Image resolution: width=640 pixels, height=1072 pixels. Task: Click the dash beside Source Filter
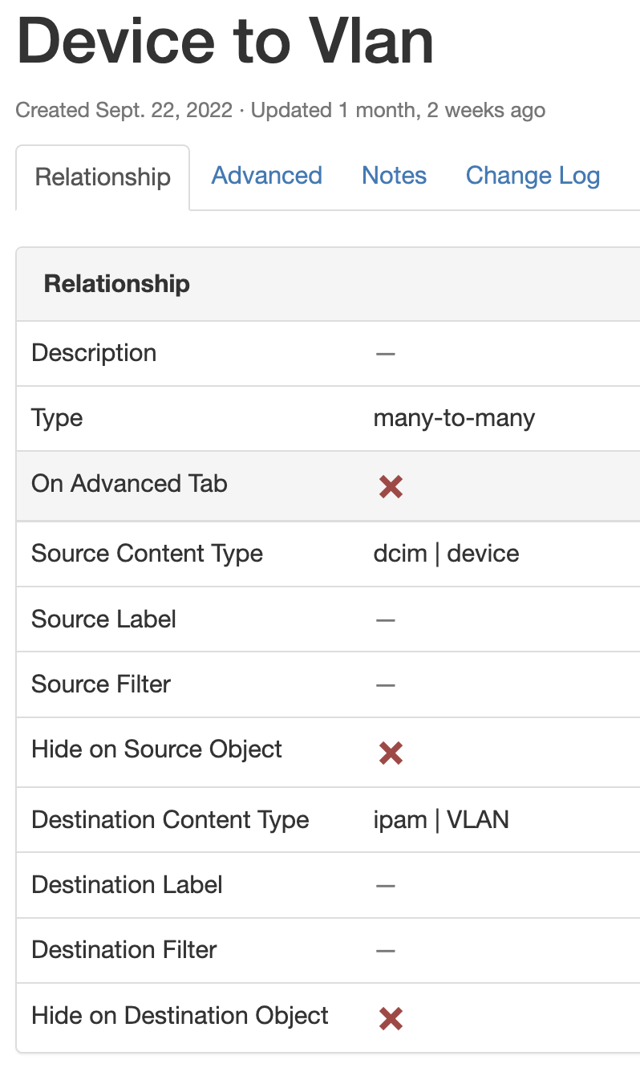click(x=386, y=684)
